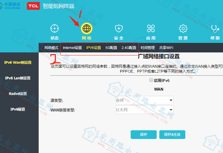The height and width of the screenshot is (153, 223).
Task: Click the 智能组网终端 title text
Action: coord(59,6)
